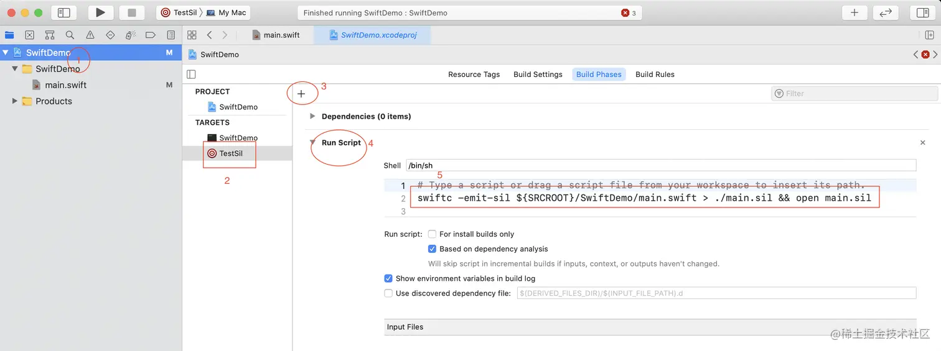
Task: Switch to Build Rules tab
Action: 655,75
